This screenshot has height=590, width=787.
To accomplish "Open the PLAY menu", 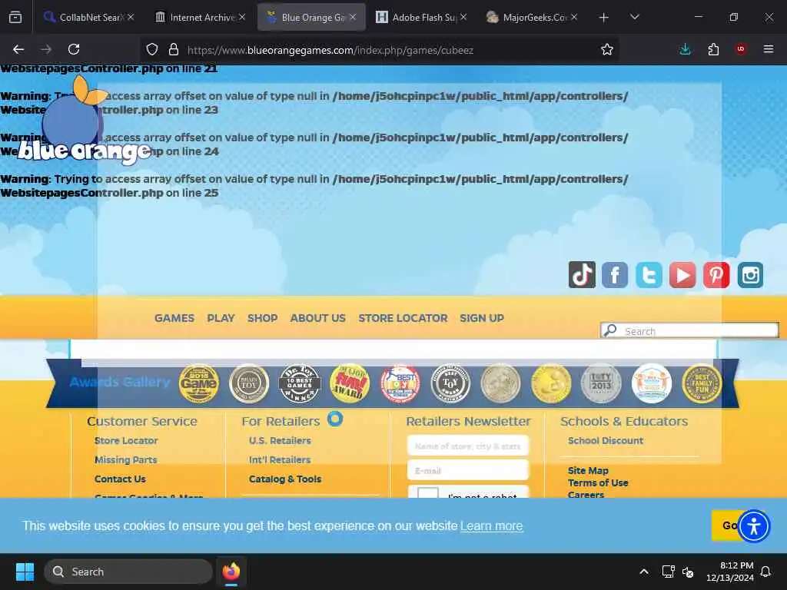I will click(221, 318).
